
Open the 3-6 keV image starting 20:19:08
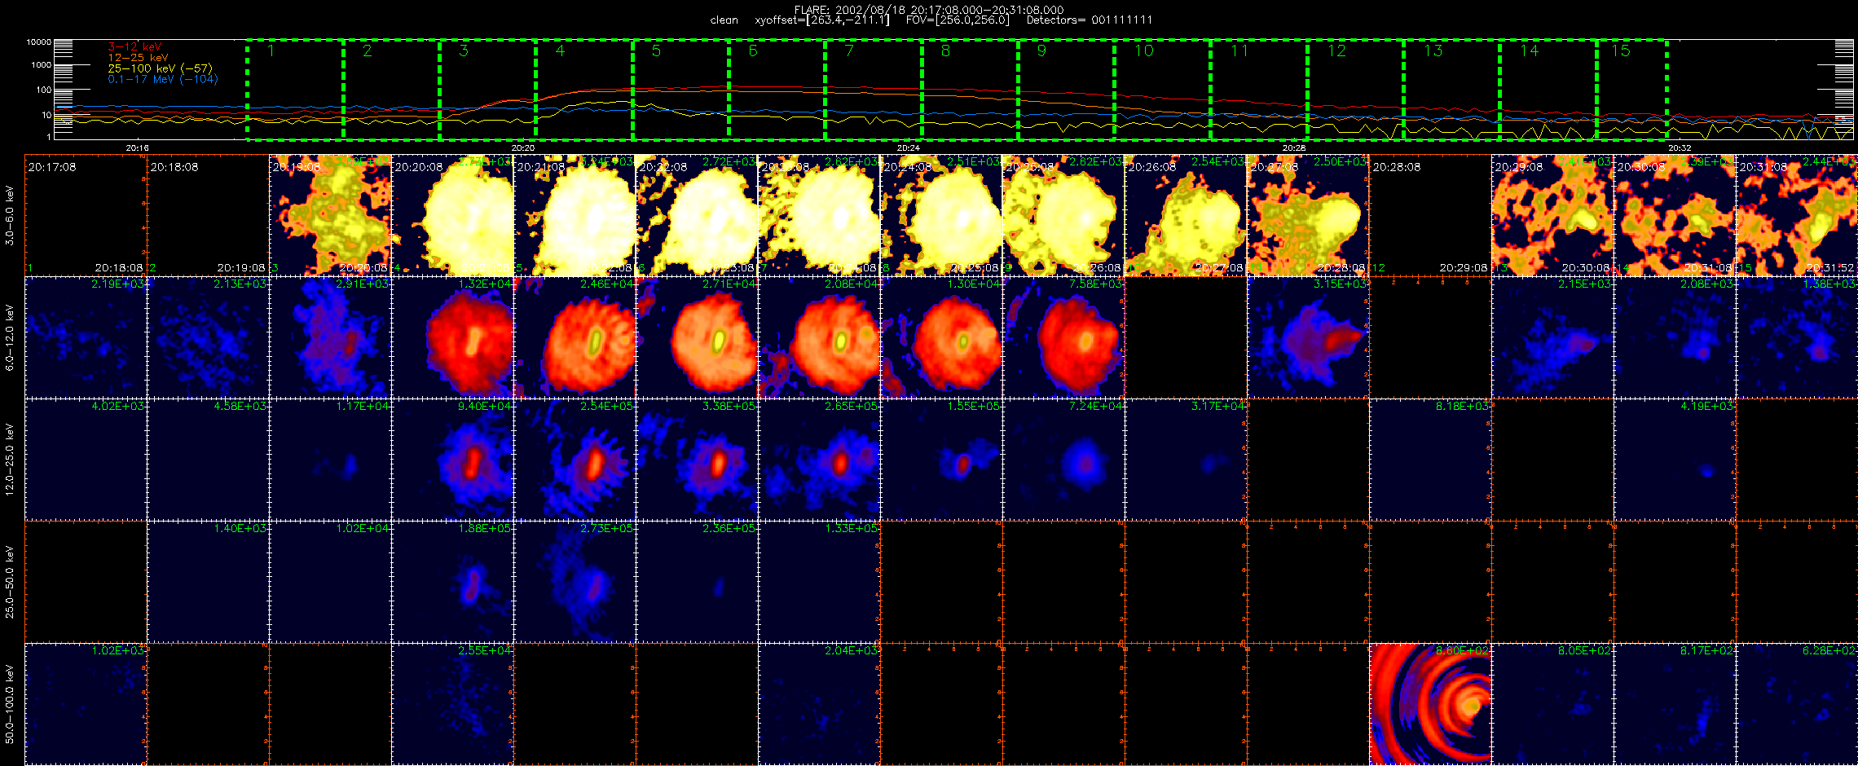pos(330,215)
